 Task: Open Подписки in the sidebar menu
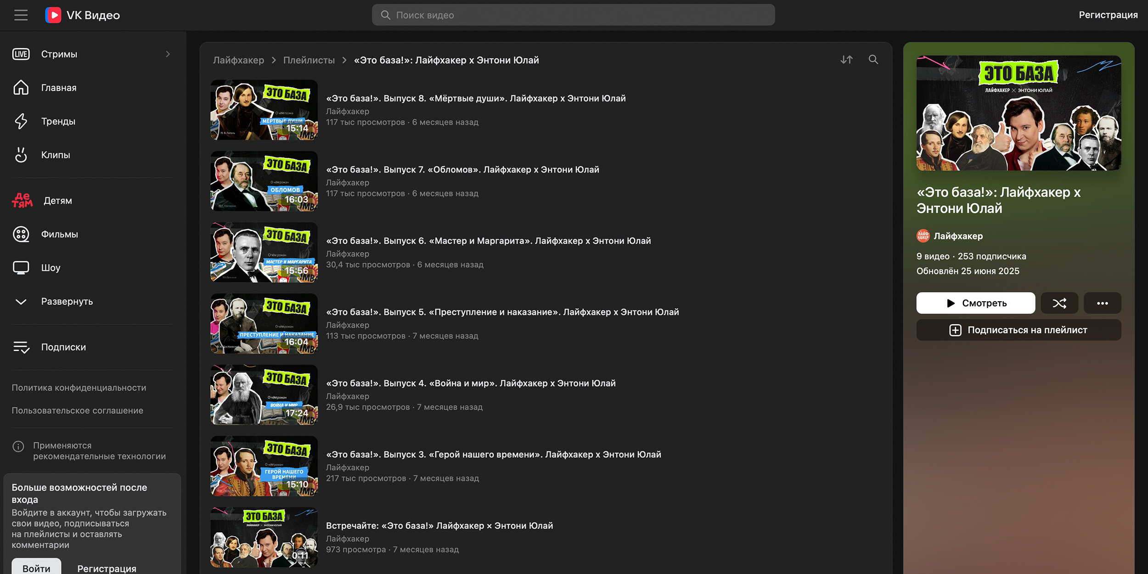coord(63,347)
